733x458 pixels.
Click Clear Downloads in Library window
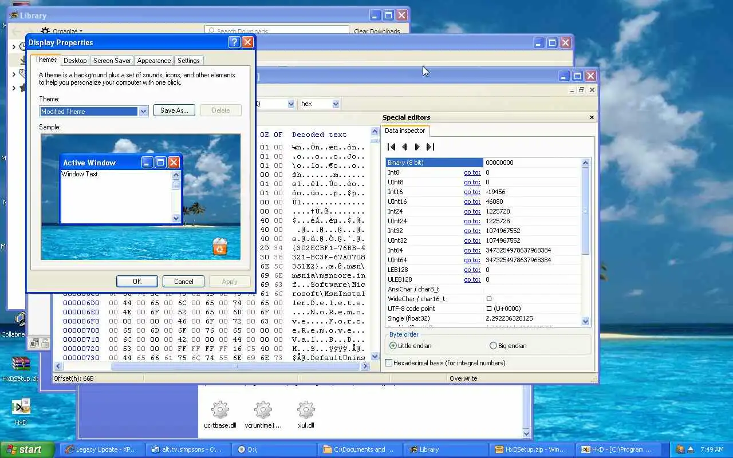click(377, 31)
